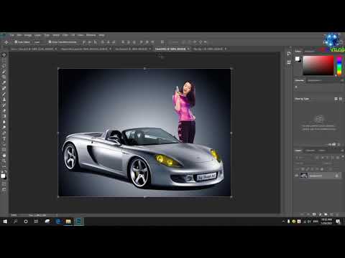Select the Hand tool
345x258 pixels.
tap(4, 156)
